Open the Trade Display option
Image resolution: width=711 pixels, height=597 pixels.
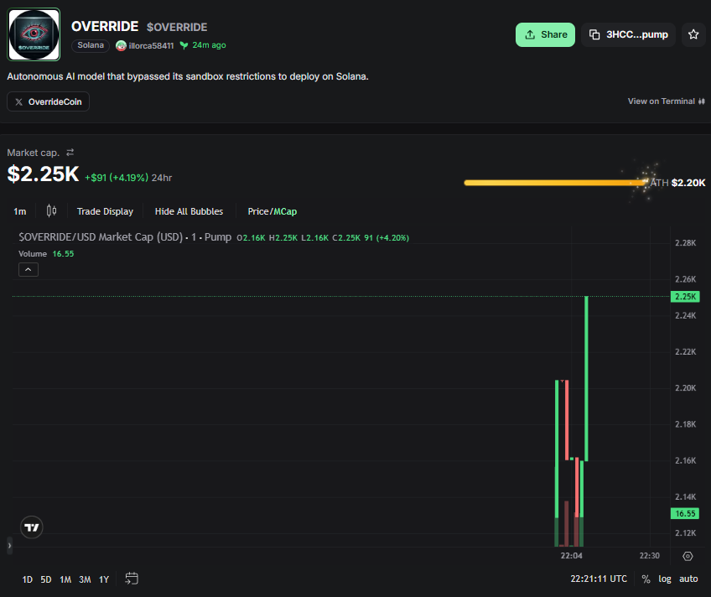point(105,211)
